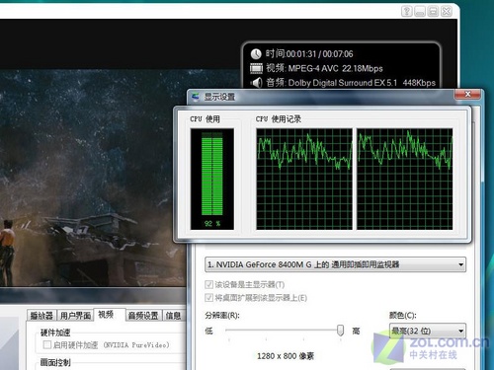Open the 颜色 最高(32 位) dropdown

point(428,331)
